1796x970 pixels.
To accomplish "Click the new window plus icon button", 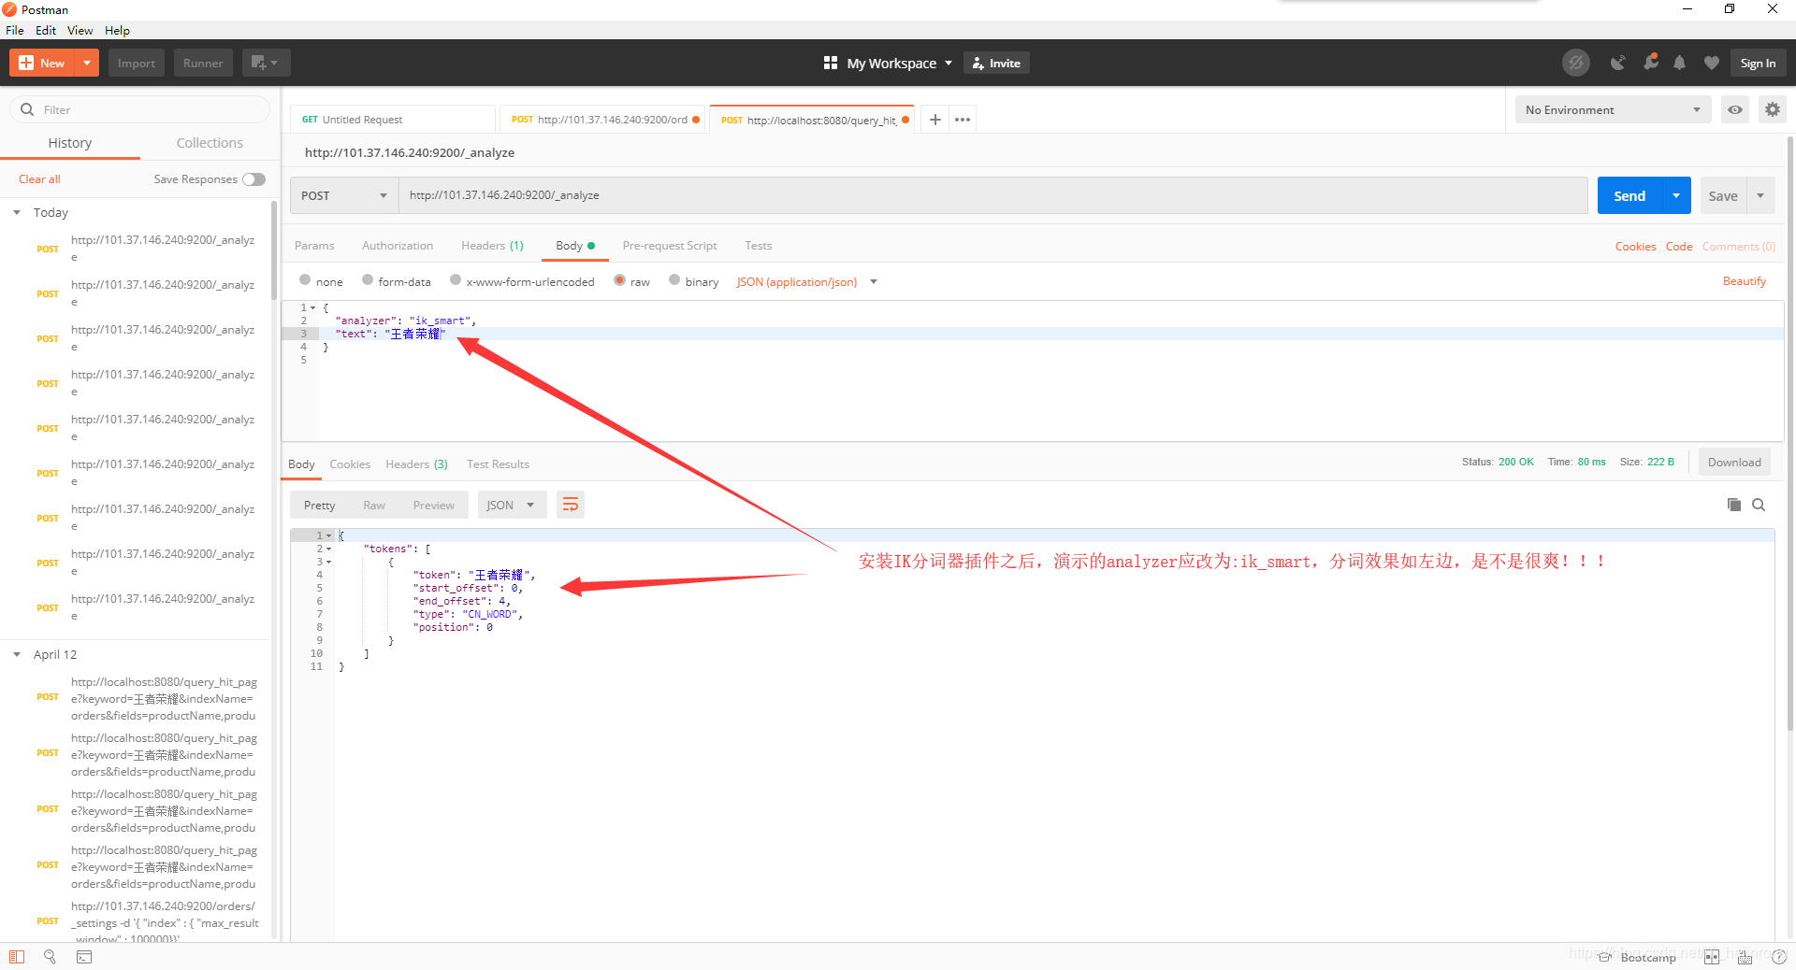I will point(266,63).
